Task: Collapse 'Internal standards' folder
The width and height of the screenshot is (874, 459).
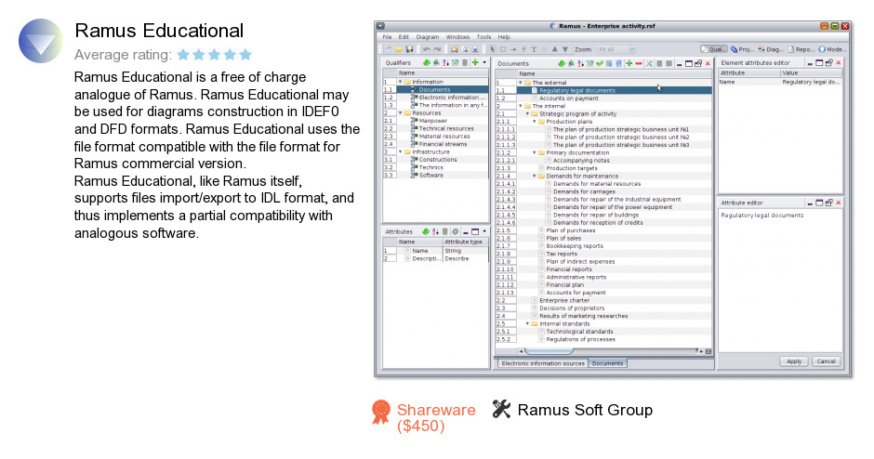Action: [x=527, y=323]
